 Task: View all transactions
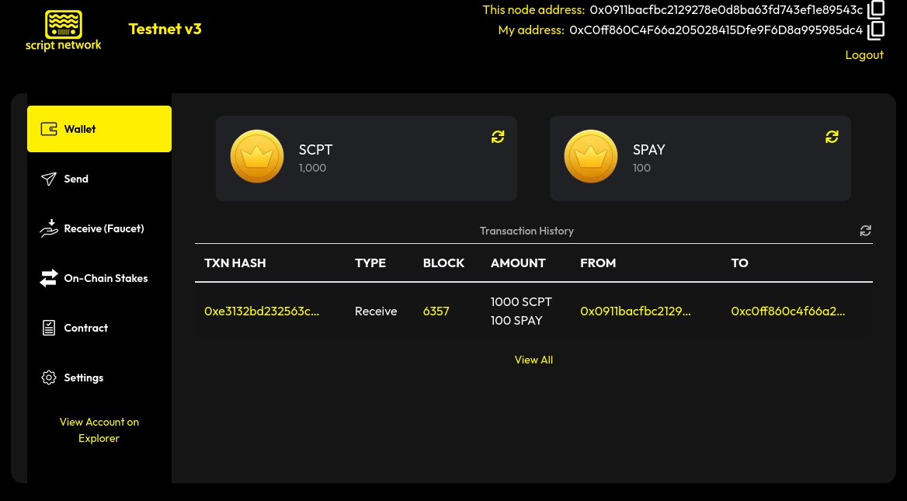pos(533,360)
